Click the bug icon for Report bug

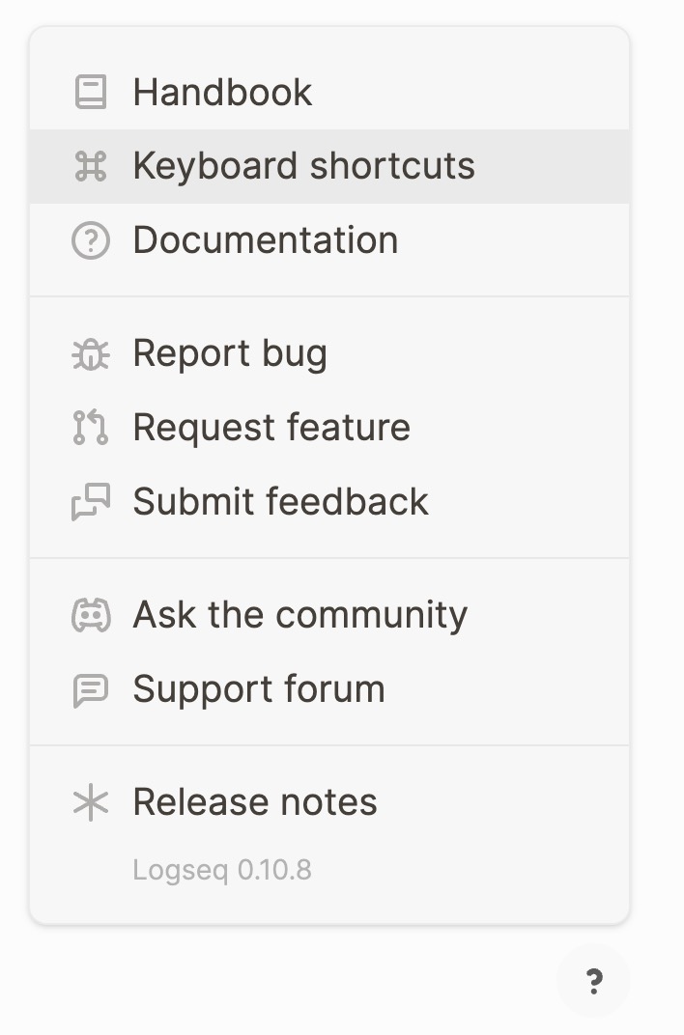[91, 353]
